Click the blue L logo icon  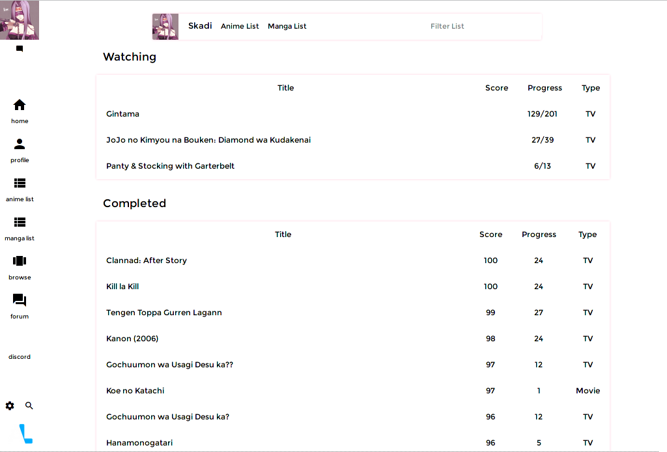(x=25, y=434)
